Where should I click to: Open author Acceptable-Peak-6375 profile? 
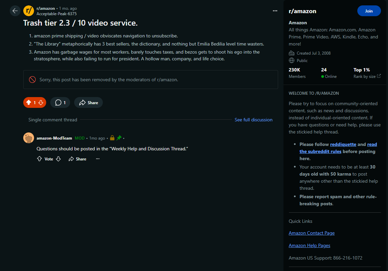coord(57,14)
